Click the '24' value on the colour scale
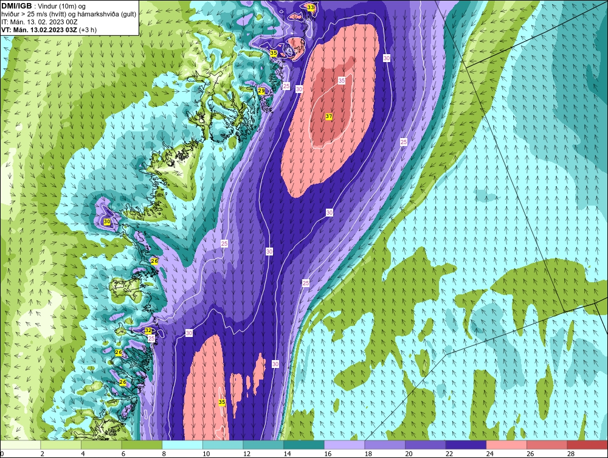 (x=490, y=454)
